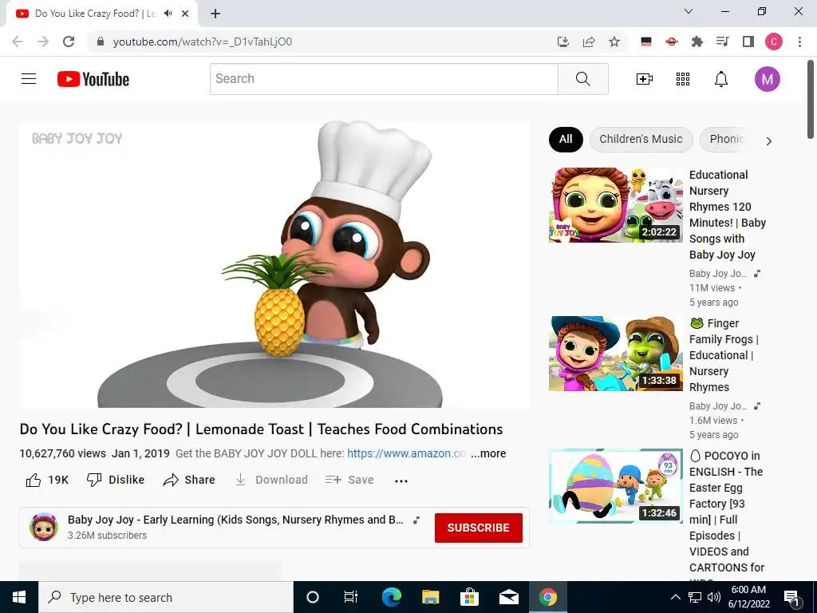Mute the tab via speaker icon
817x613 pixels.
click(x=168, y=14)
